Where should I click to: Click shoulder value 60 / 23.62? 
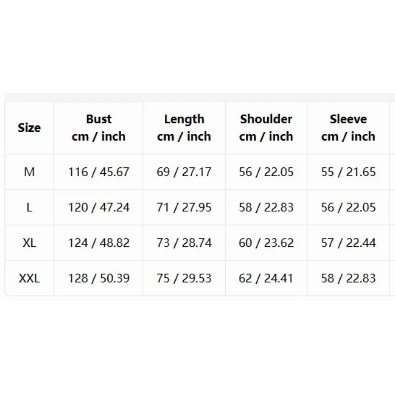tap(266, 243)
